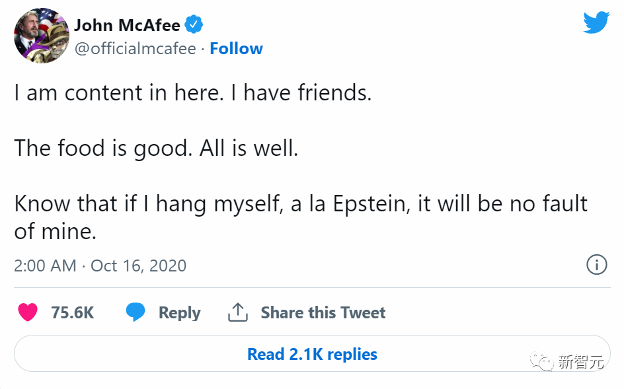
Task: Click the 75.6K likes count
Action: pyautogui.click(x=73, y=312)
